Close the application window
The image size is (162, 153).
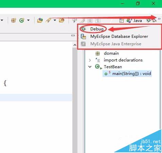pos(154,3)
